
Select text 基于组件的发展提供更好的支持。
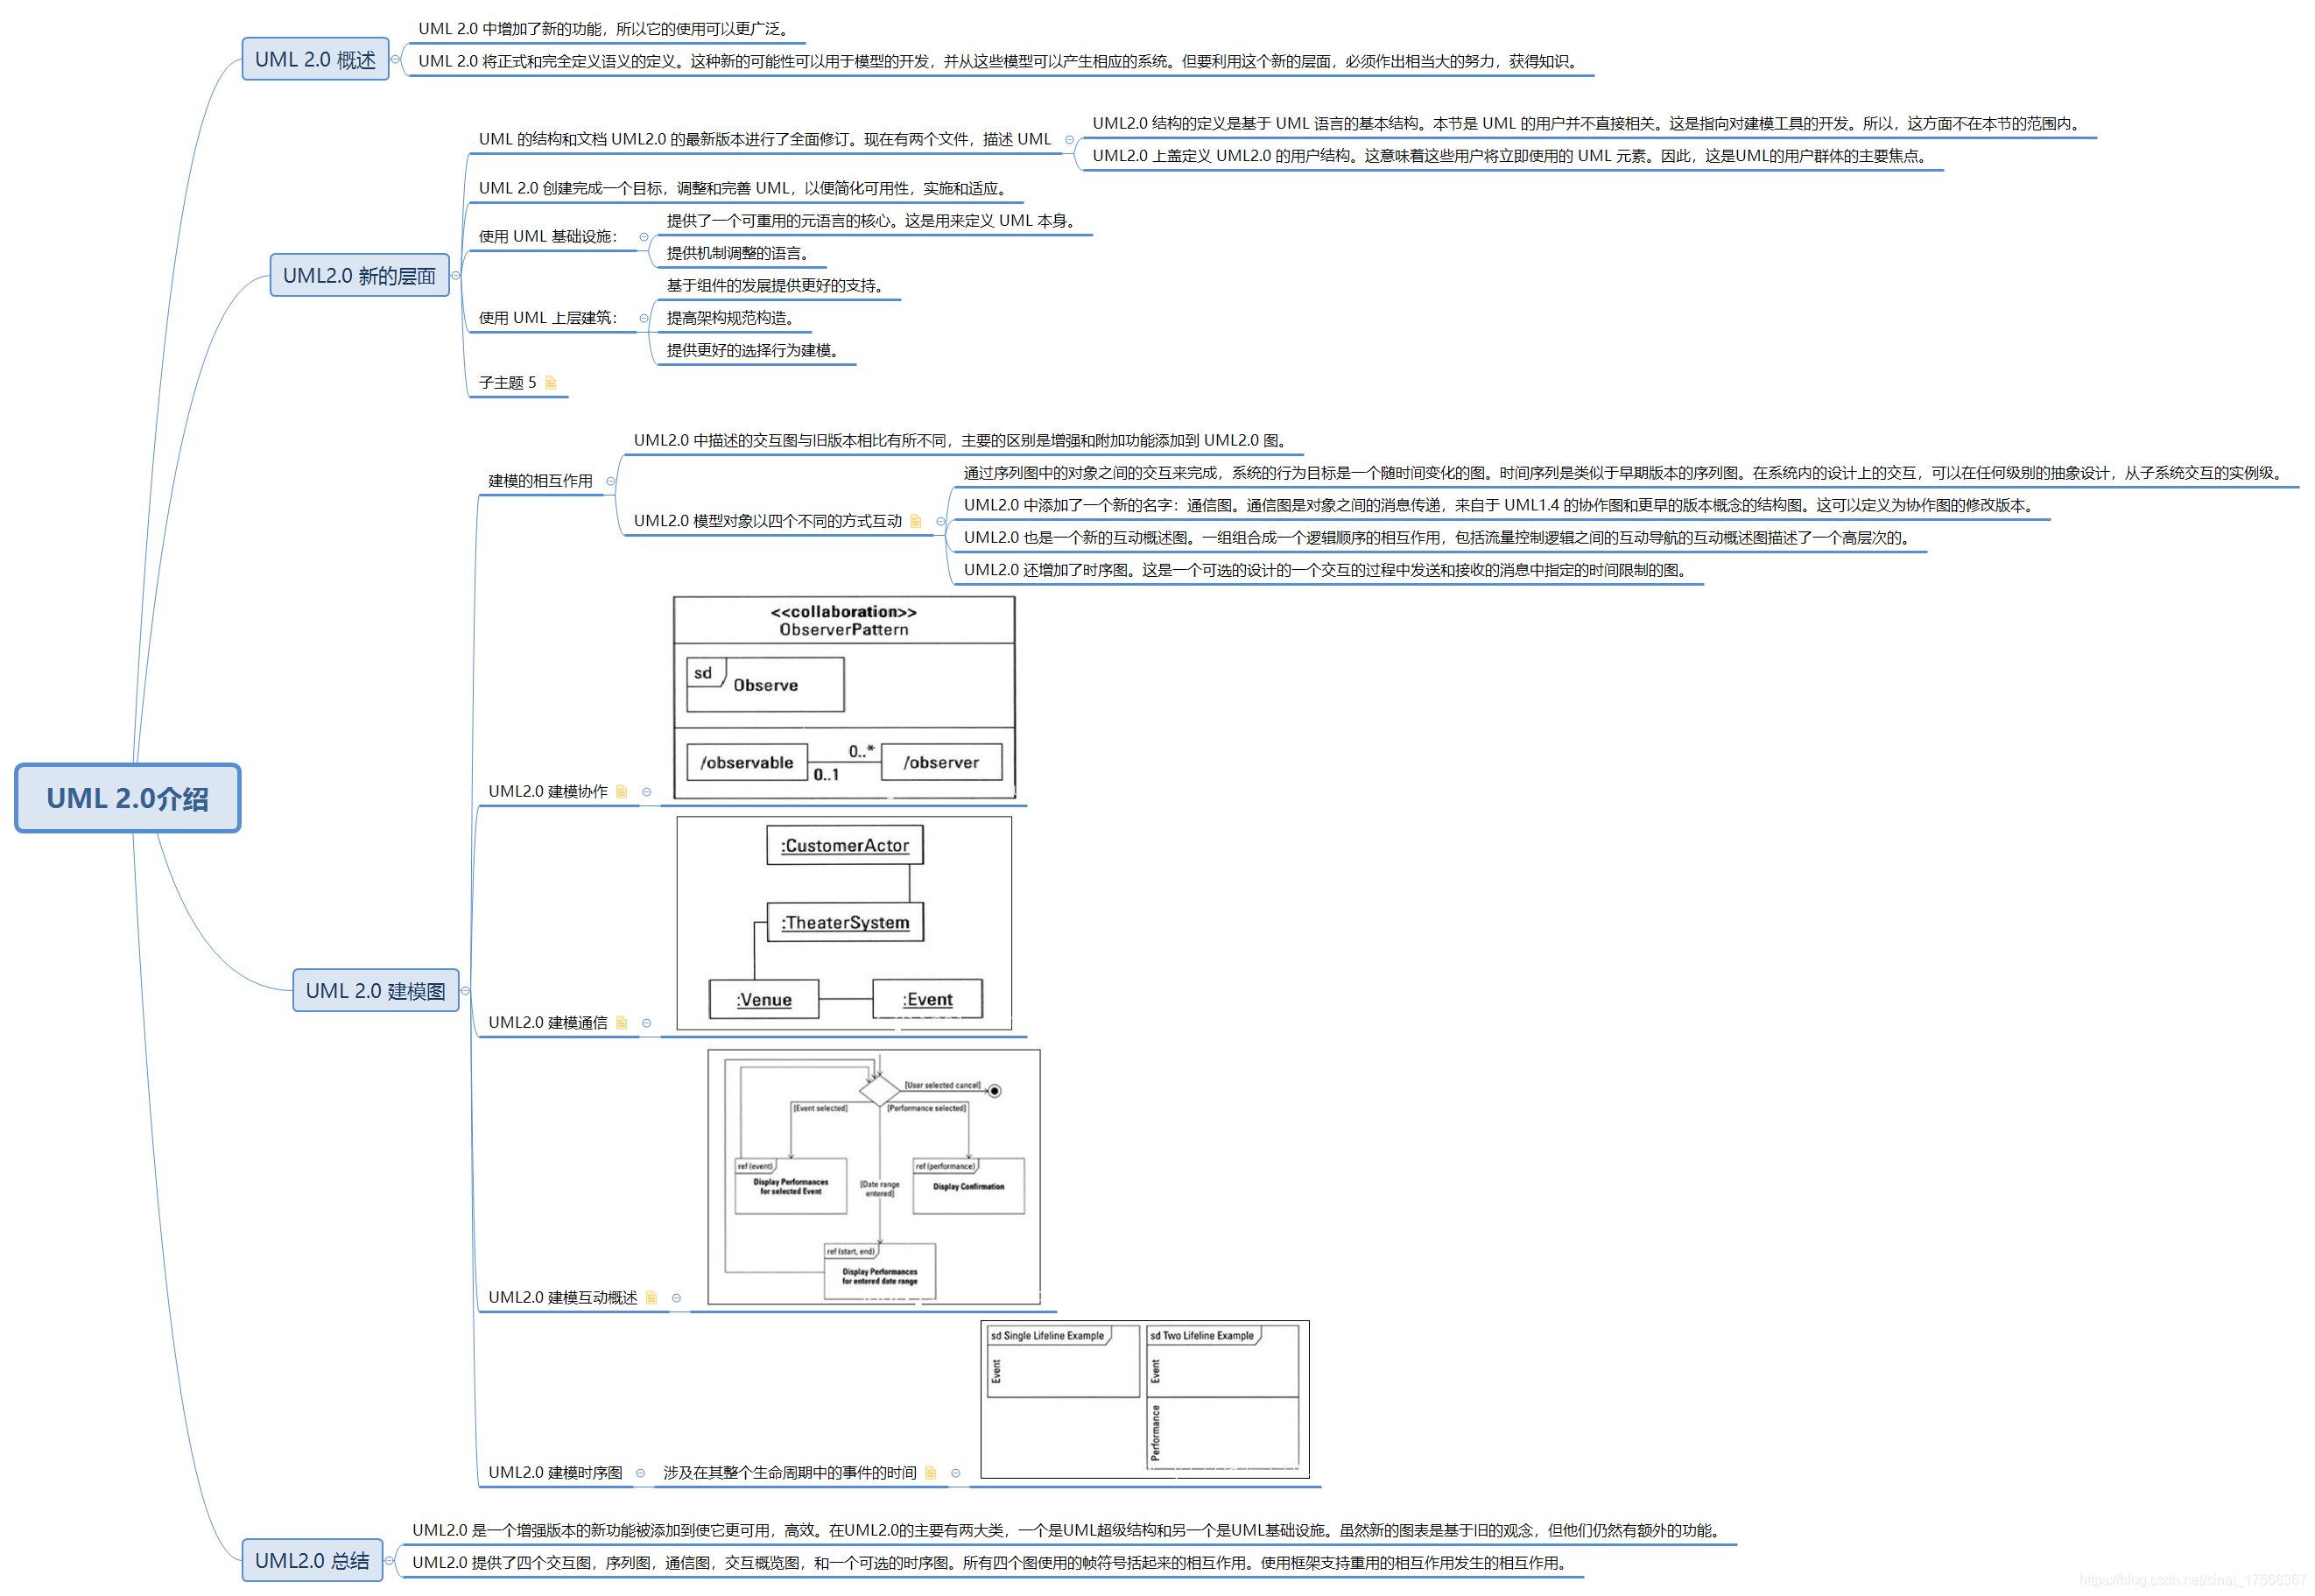(778, 286)
